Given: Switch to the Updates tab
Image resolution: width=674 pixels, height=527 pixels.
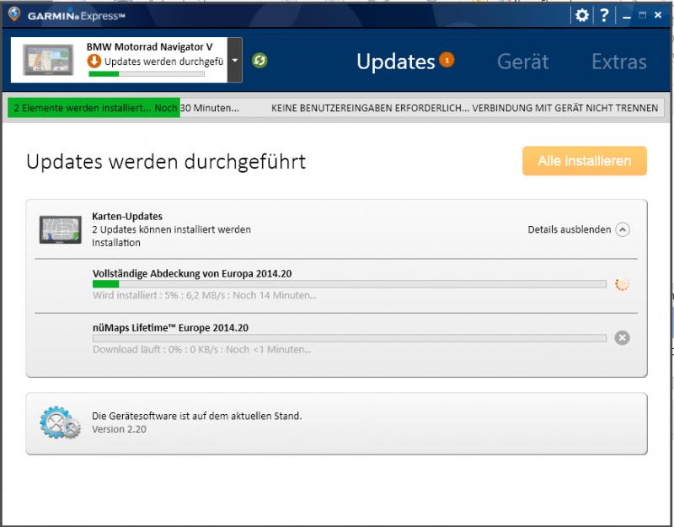Looking at the screenshot, I should point(395,62).
